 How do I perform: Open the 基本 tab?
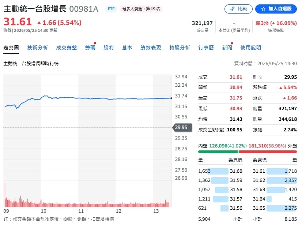point(127,48)
